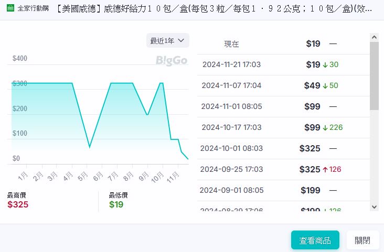Click the green down arrow beside 50
384x252 pixels.
tap(325, 86)
